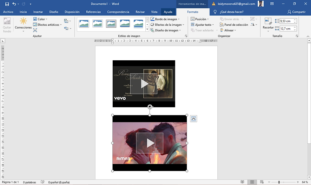The image size is (311, 185).
Task: Open the Undo history dropdown arrow
Action: 18,4
